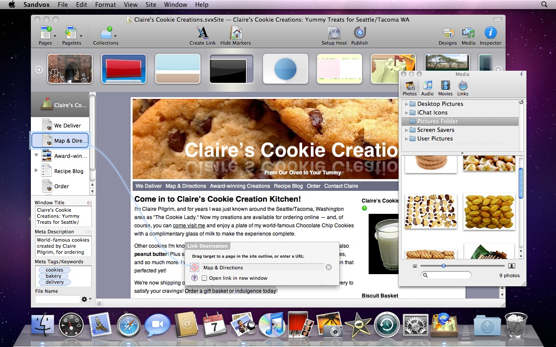Open Setup Host from the toolbar
Viewport: 556px width, 347px height.
tap(334, 33)
